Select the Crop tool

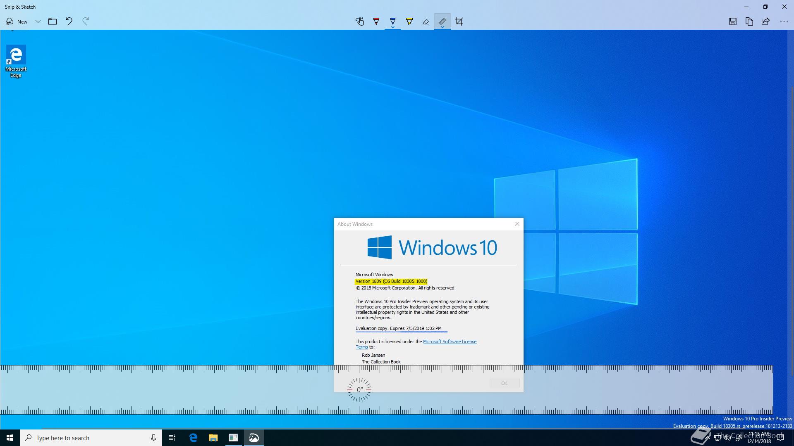[x=459, y=21]
